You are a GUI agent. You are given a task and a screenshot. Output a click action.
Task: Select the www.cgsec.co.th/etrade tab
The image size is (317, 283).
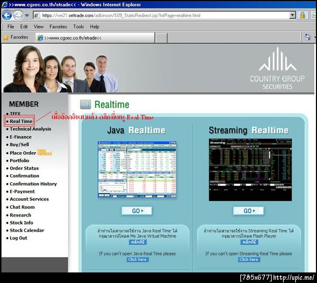coord(95,38)
